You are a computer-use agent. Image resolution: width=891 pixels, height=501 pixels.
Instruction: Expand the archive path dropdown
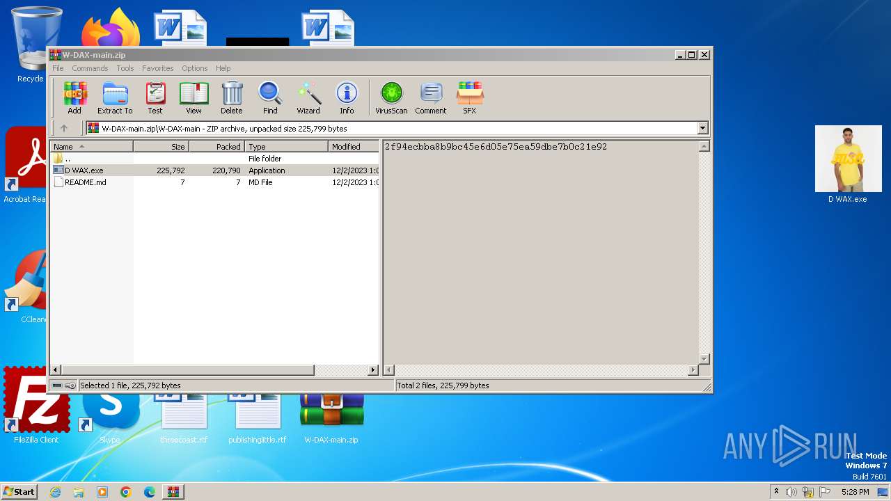pos(702,128)
